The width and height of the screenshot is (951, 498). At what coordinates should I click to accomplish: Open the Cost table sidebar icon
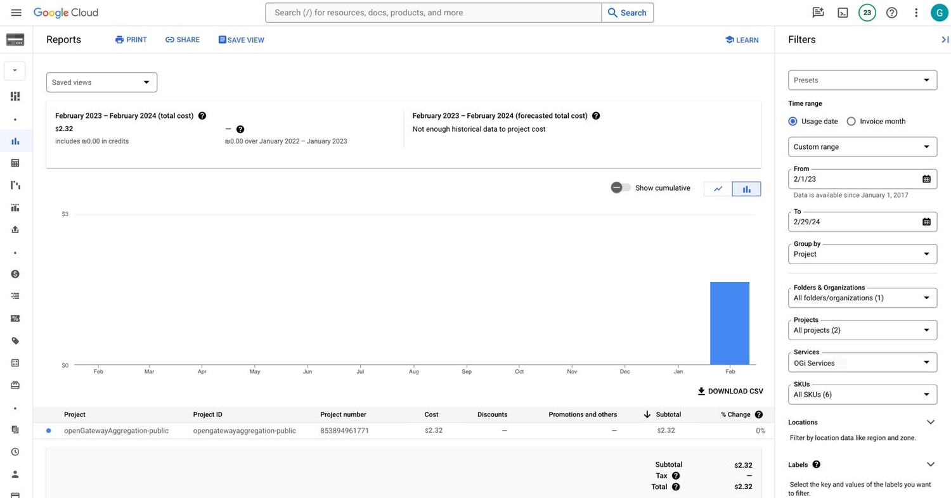[x=15, y=163]
